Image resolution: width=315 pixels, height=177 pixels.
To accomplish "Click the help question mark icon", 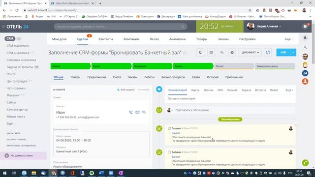I will pyautogui.click(x=305, y=26).
